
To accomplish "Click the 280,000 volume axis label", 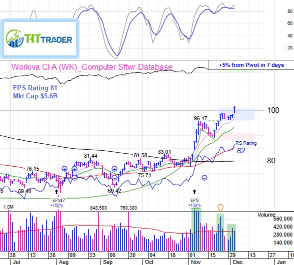I will pyautogui.click(x=283, y=235).
